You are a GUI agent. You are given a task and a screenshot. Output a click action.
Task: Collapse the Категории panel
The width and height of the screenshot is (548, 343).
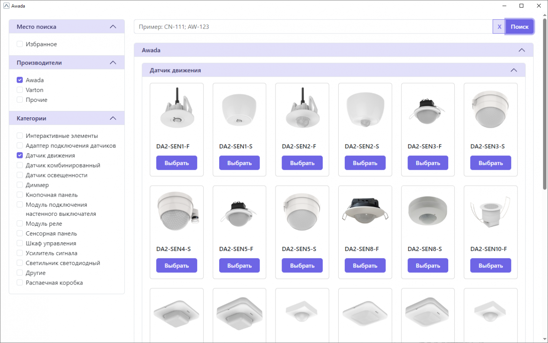coord(113,118)
